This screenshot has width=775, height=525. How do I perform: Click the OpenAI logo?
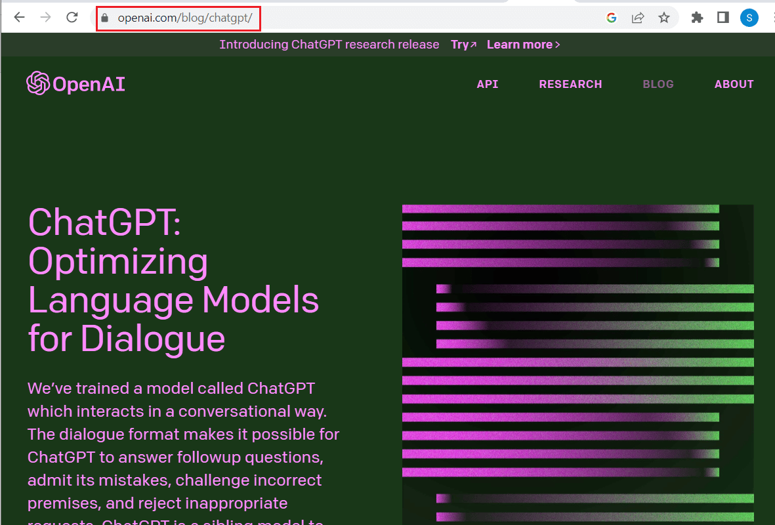coord(75,83)
